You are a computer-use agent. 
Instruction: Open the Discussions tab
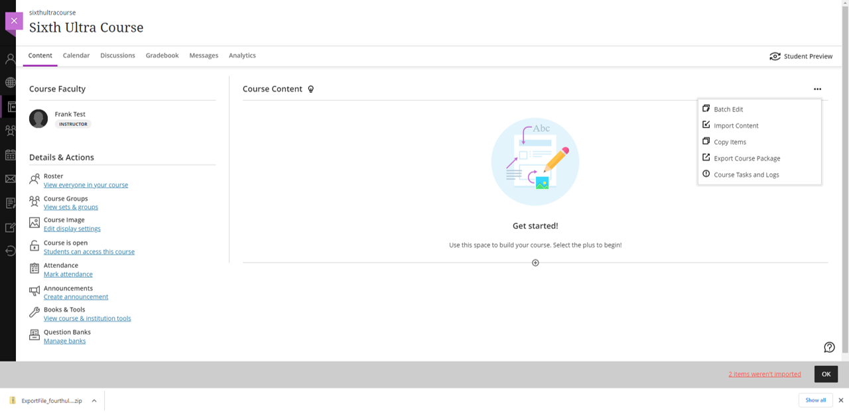point(117,56)
